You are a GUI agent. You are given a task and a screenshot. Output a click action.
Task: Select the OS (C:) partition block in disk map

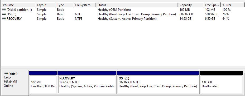point(158,83)
